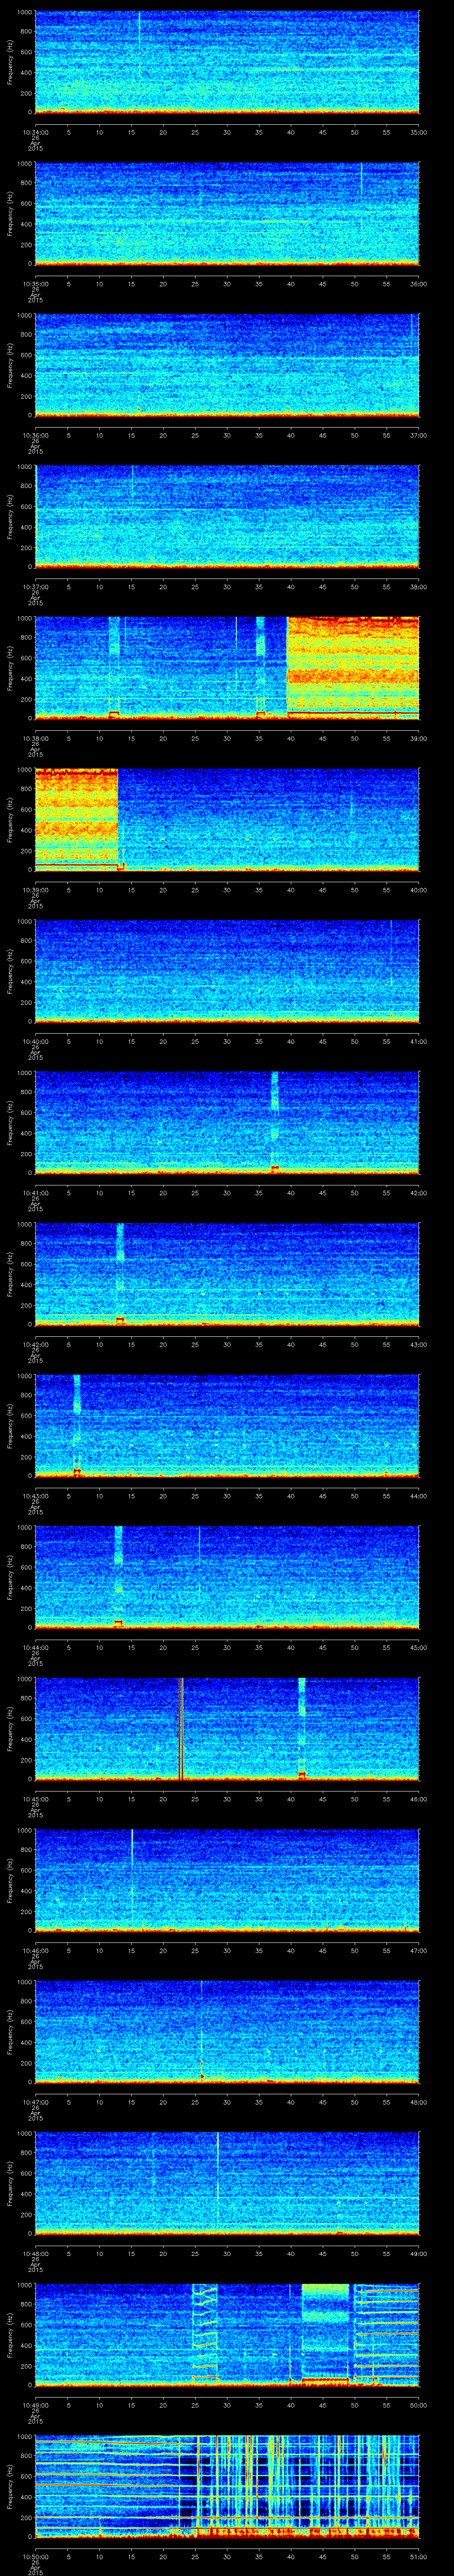
Task: Select the spectrogram panel starting at 10:35:00
Action: pyautogui.click(x=227, y=213)
